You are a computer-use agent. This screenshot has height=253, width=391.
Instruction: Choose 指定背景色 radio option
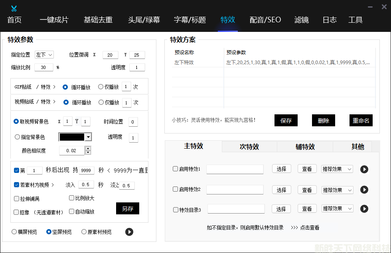17,137
